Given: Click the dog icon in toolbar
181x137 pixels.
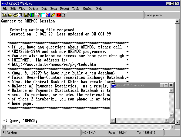Looking at the screenshot, I should (x=5, y=15).
